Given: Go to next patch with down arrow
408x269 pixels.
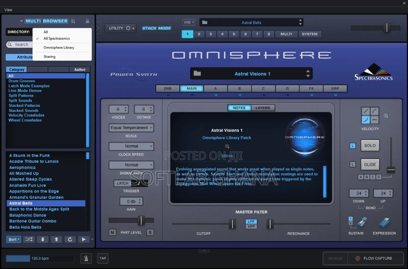Looking at the screenshot, I should (43, 239).
